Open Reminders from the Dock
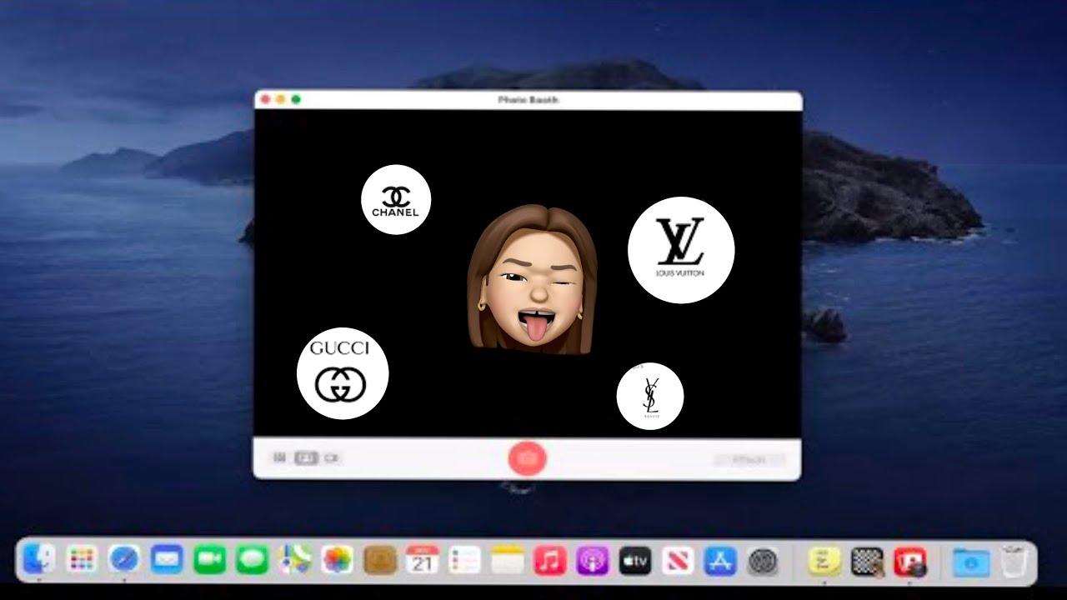This screenshot has height=600, width=1067. point(465,560)
